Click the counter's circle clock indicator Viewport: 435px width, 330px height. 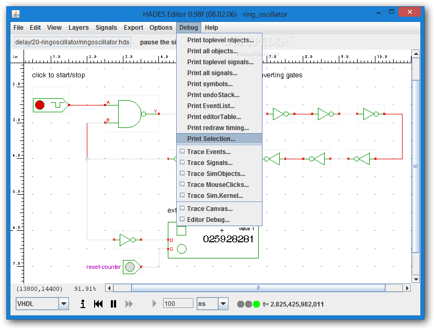pyautogui.click(x=182, y=249)
